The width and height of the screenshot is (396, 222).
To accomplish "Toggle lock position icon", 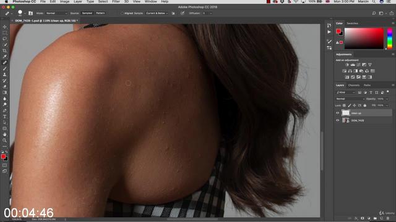I will coord(355,105).
